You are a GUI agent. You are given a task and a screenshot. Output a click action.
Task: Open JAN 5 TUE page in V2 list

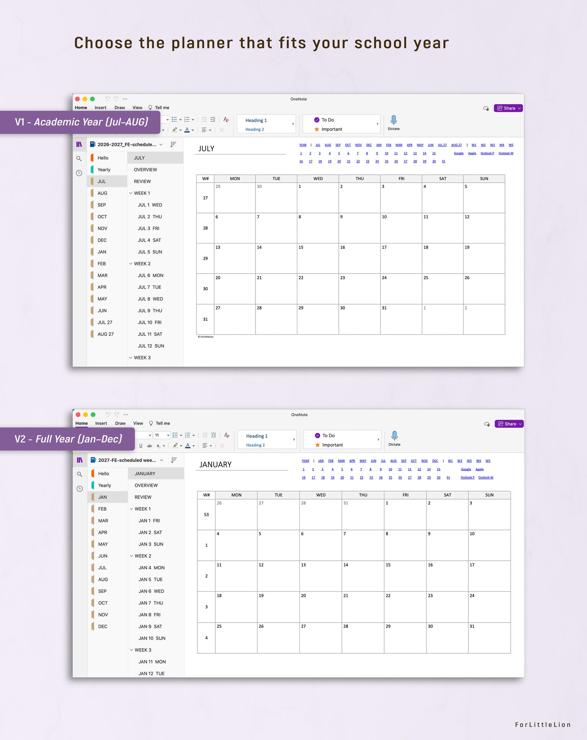pos(150,579)
